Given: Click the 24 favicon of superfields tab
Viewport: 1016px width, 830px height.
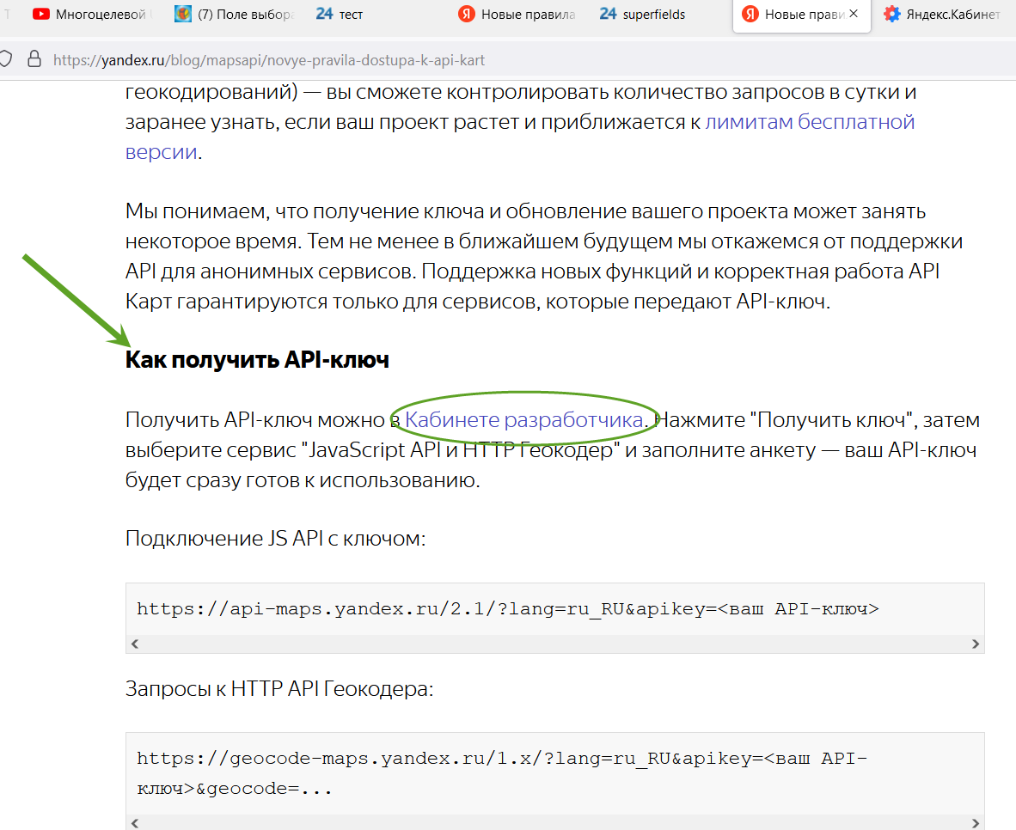Looking at the screenshot, I should (608, 14).
